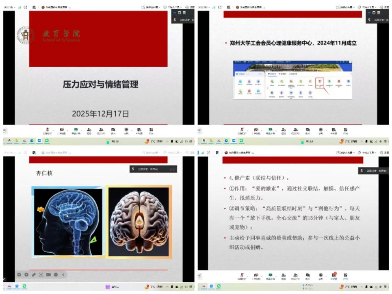
Task: Collapse the floating toolbar on the 杏仁核 slide
Action: 63,274
